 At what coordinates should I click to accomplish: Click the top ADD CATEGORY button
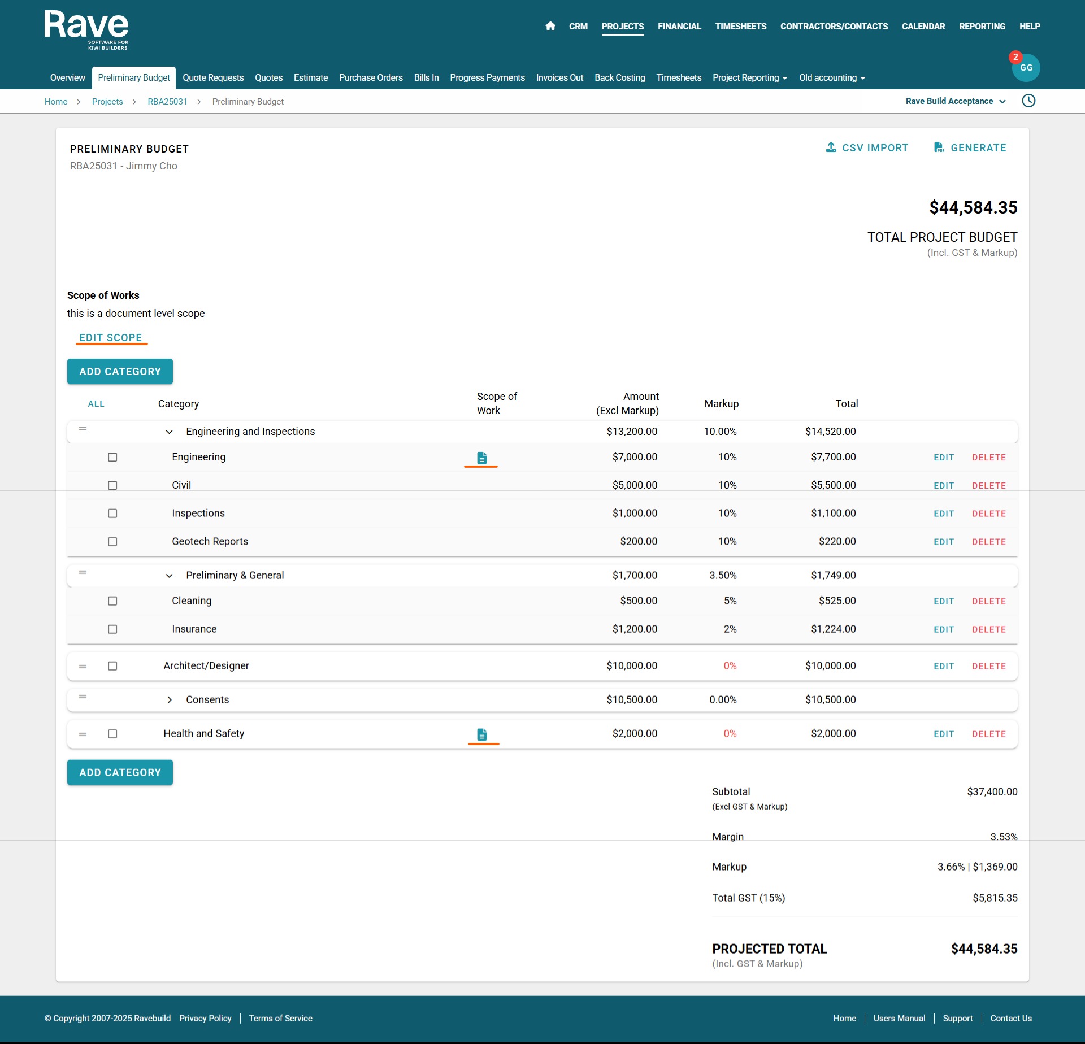click(x=120, y=372)
